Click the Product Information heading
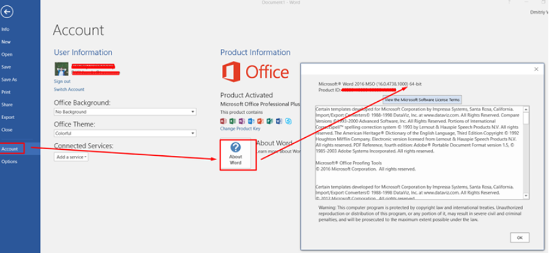 coord(255,52)
